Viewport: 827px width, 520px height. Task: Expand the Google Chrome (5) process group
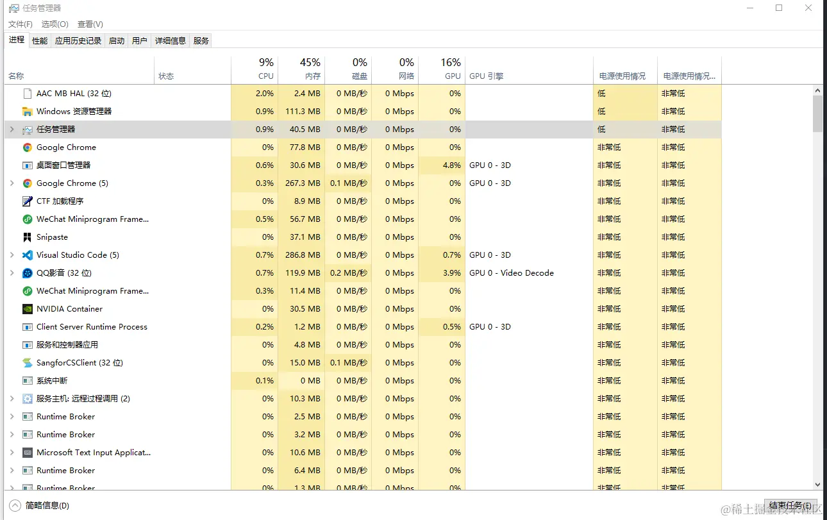coord(12,183)
